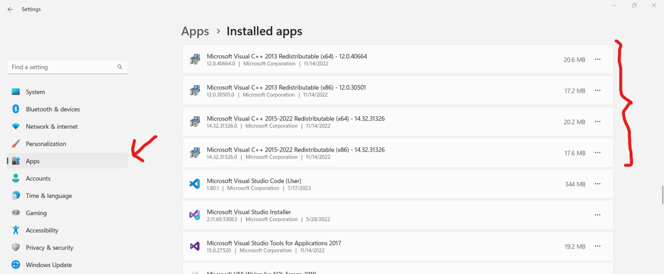Focus the Find a setting search box
The image size is (664, 274).
pos(67,67)
